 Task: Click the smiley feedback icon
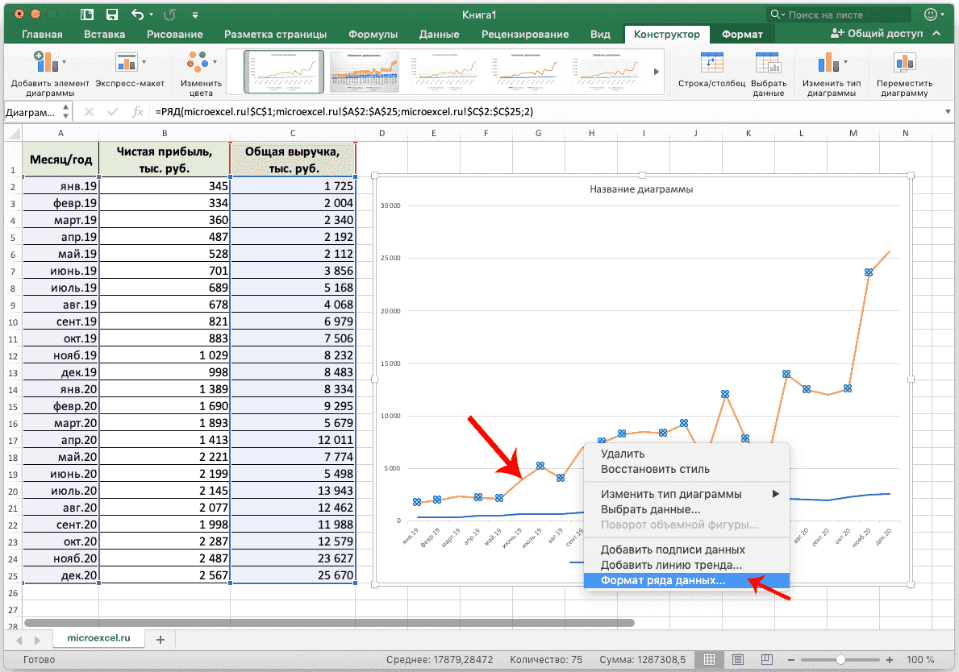coord(932,15)
